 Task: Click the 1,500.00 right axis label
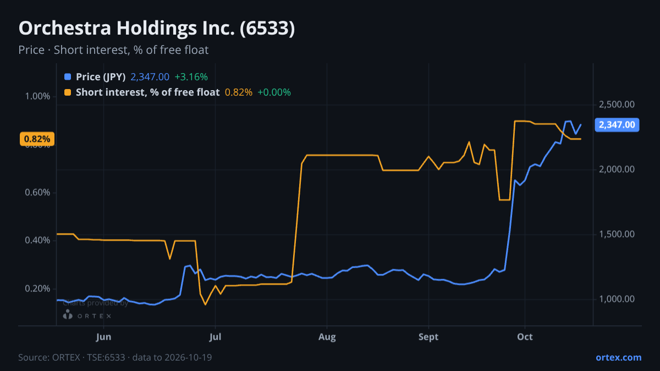617,234
